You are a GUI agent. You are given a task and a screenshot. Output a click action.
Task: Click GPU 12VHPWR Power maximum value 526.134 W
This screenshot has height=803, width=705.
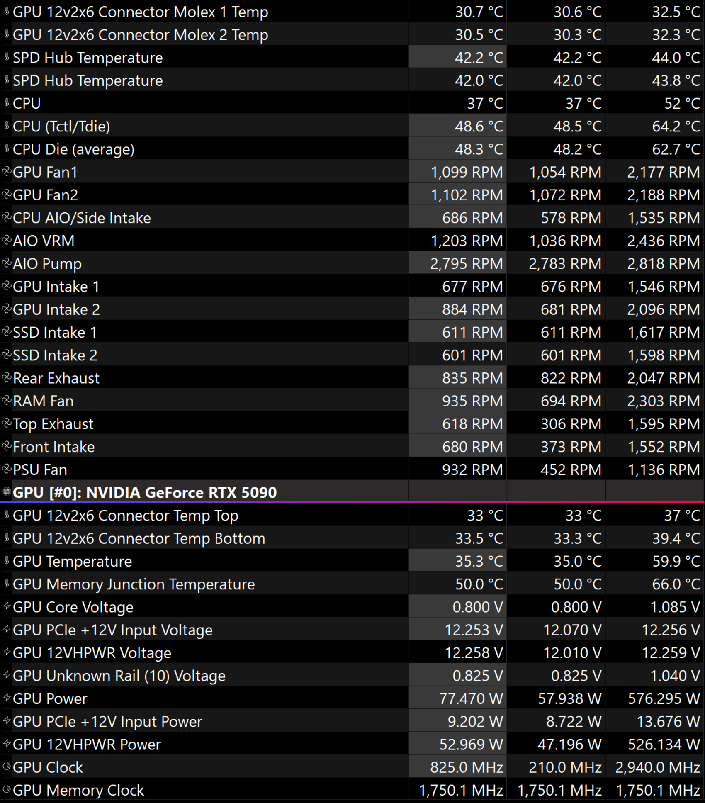tap(664, 745)
